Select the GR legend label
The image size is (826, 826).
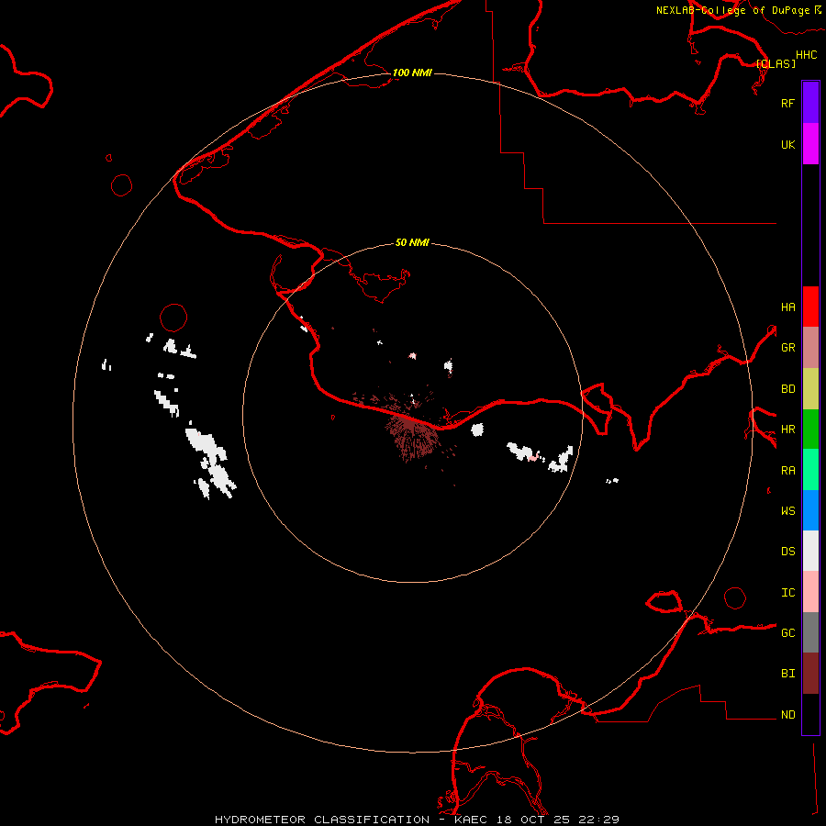point(787,347)
